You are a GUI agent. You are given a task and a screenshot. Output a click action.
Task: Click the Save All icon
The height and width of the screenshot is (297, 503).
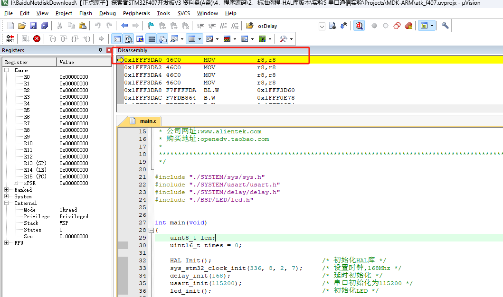[45, 26]
